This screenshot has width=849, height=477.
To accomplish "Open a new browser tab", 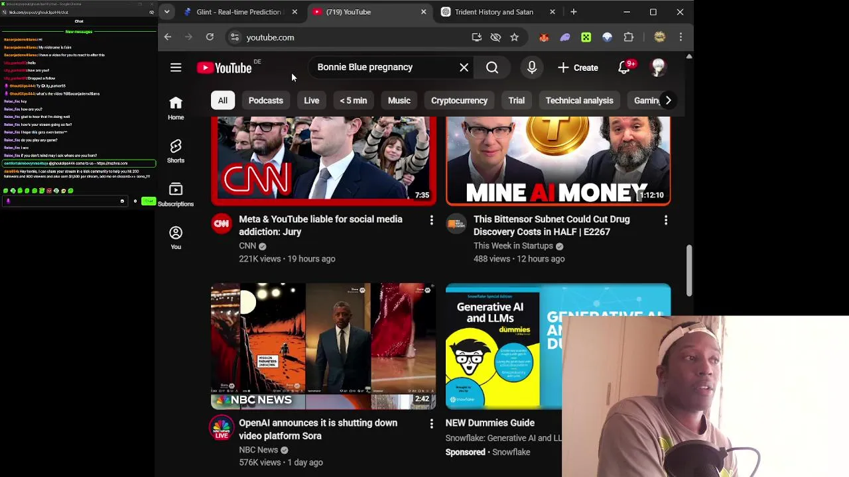I will point(574,12).
